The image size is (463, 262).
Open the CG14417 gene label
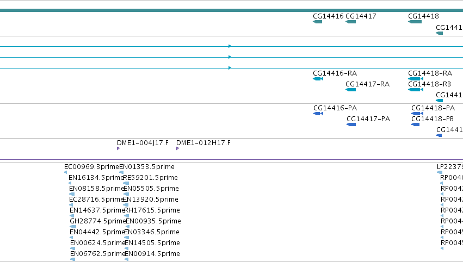point(361,16)
